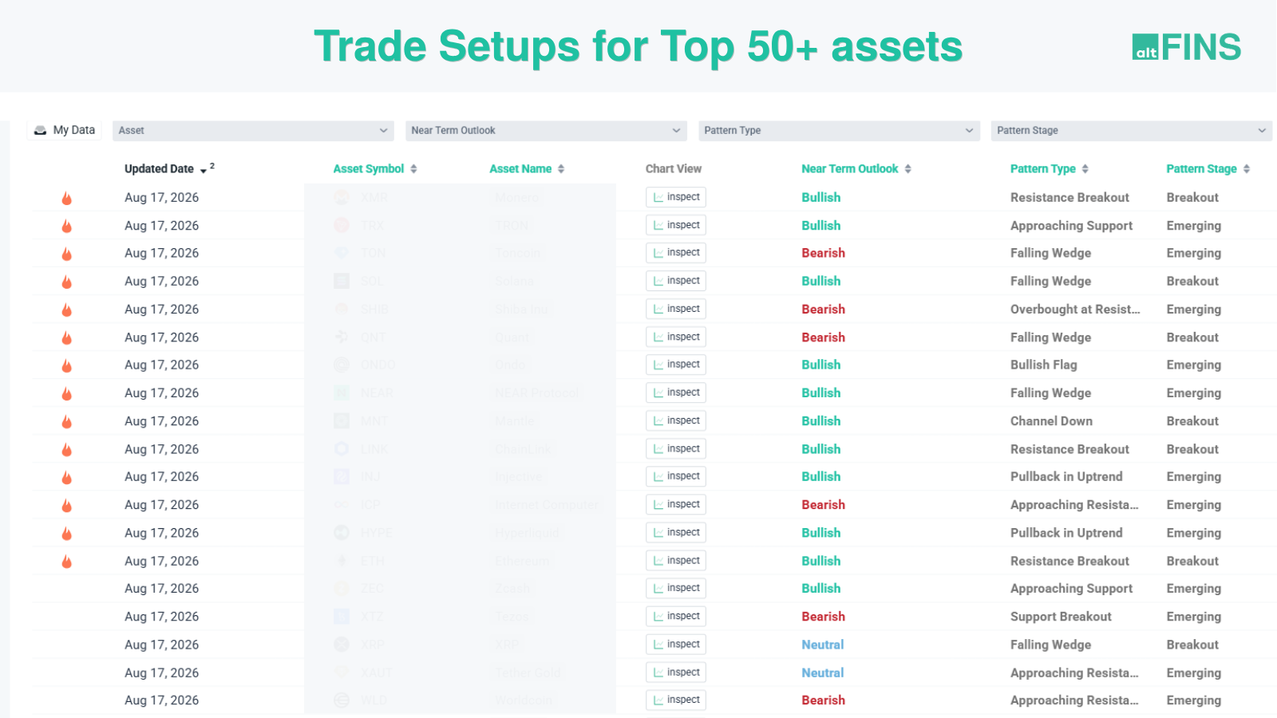Toggle sort on Pattern Stage column
The width and height of the screenshot is (1277, 718).
[1247, 169]
